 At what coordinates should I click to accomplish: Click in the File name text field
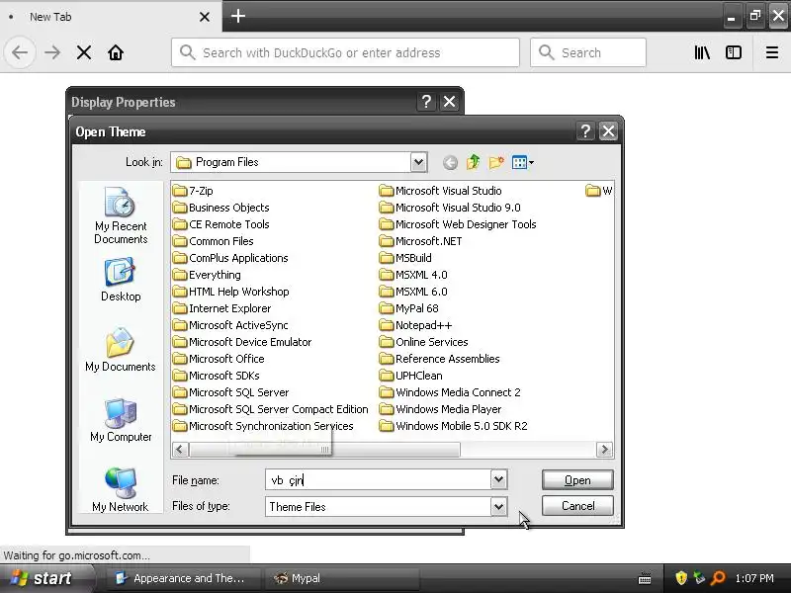(x=379, y=479)
